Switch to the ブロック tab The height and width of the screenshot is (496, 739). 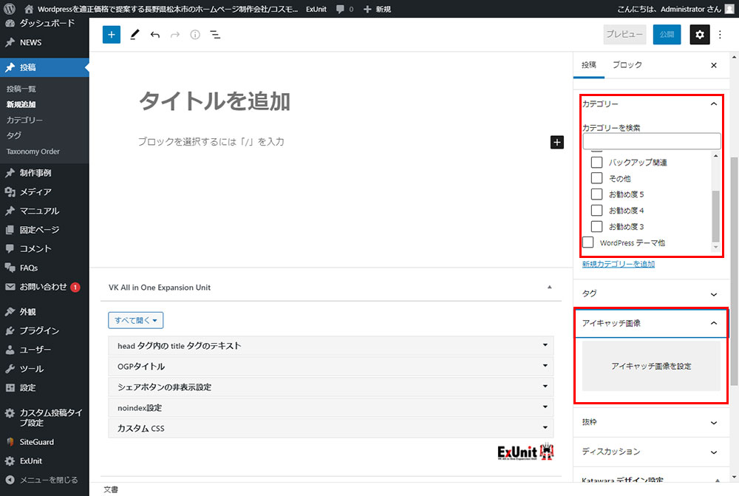[x=627, y=65]
